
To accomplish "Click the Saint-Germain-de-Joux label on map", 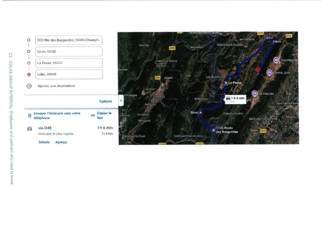I will click(188, 136).
